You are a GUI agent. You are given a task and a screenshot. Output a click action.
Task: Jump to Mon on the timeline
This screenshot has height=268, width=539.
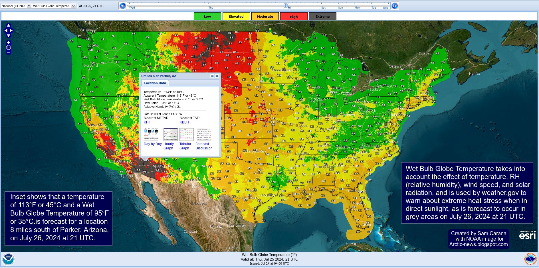click(x=357, y=8)
